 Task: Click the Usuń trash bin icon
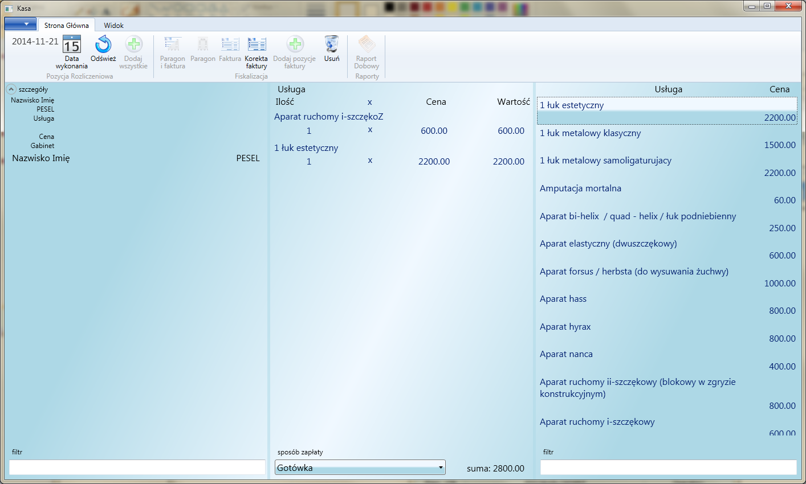pos(332,44)
